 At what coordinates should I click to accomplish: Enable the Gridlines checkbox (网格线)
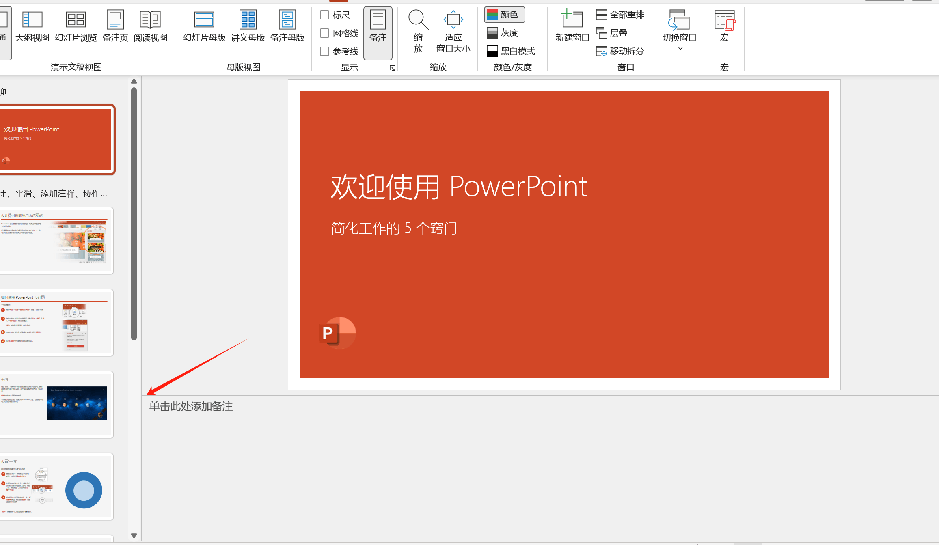(x=325, y=33)
